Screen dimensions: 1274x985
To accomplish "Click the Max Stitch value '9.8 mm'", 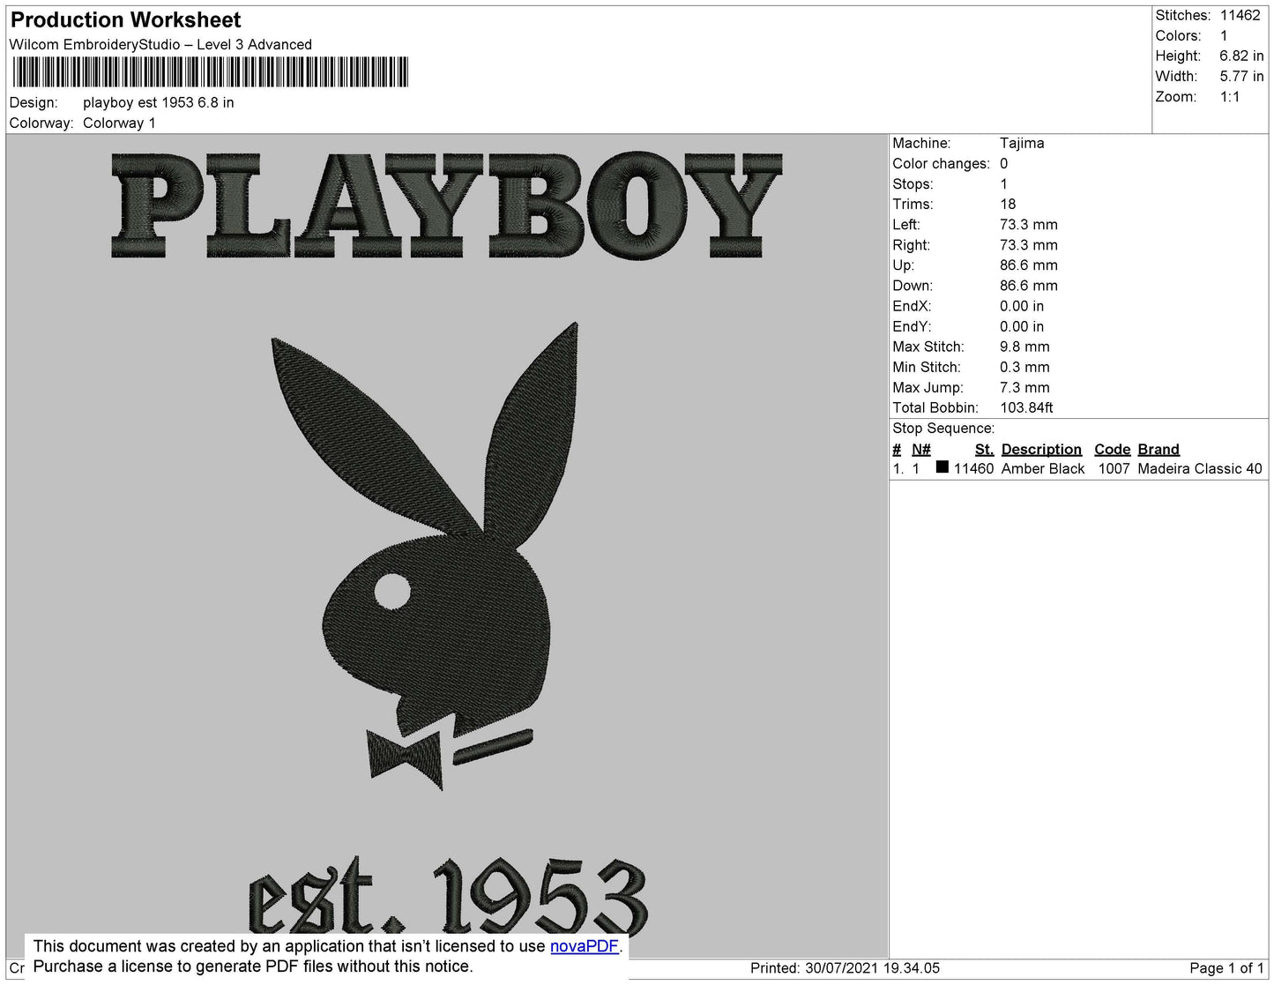I will 1024,347.
